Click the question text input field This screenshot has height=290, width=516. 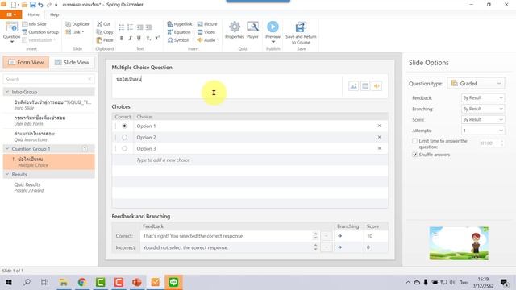pyautogui.click(x=227, y=86)
